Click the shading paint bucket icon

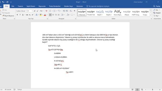pyautogui.click(x=68, y=15)
